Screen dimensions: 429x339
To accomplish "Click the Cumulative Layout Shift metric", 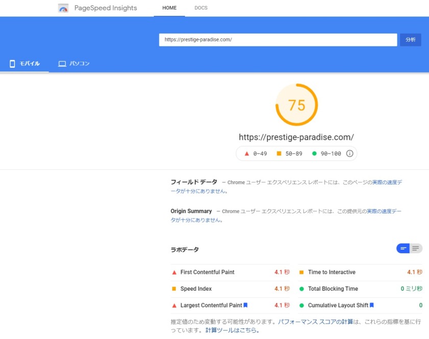I will pos(361,305).
